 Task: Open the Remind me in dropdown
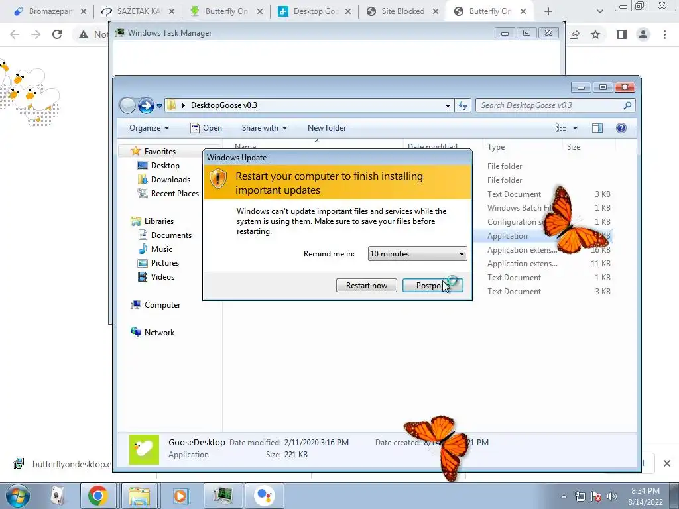(418, 254)
